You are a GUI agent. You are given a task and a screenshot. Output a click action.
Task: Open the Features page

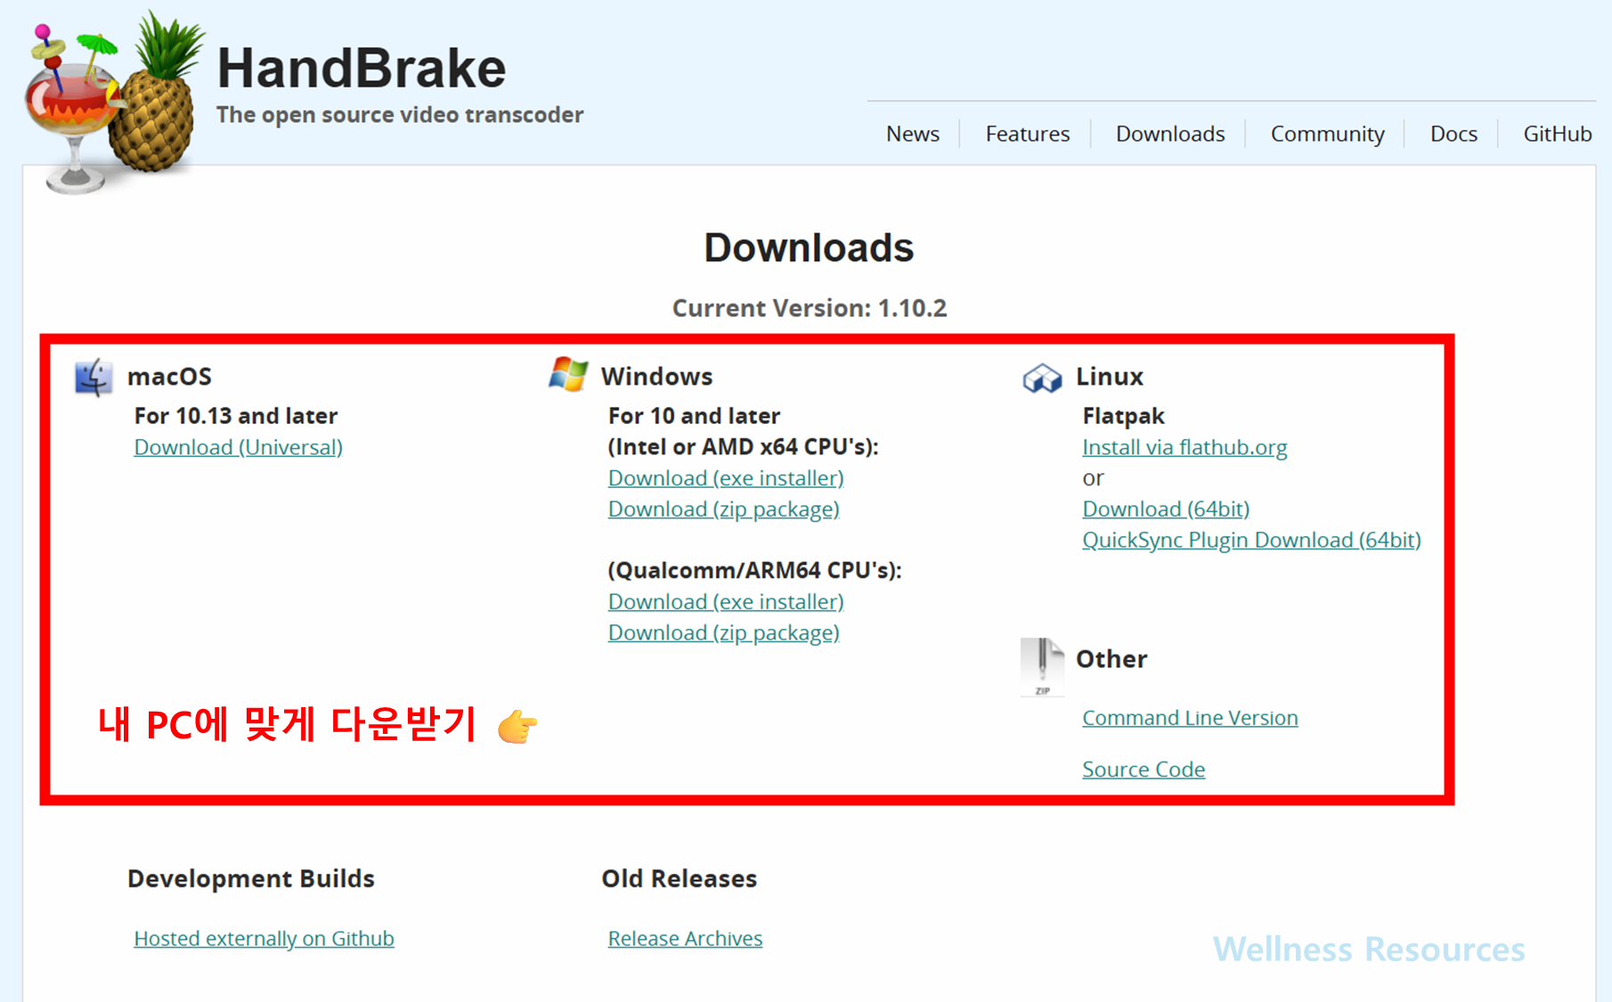tap(1027, 134)
